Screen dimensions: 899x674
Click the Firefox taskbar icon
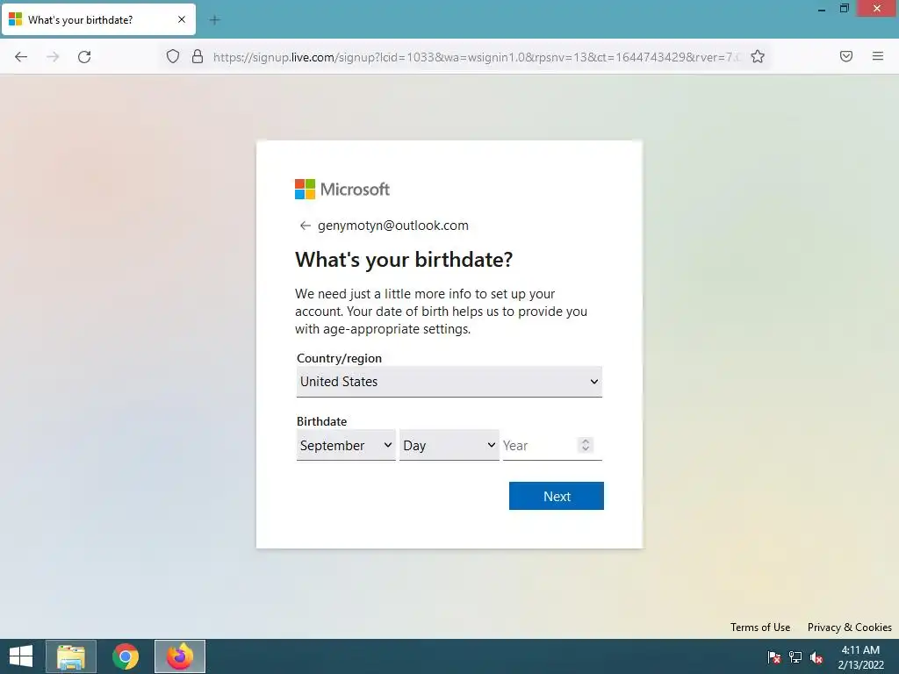tap(179, 656)
